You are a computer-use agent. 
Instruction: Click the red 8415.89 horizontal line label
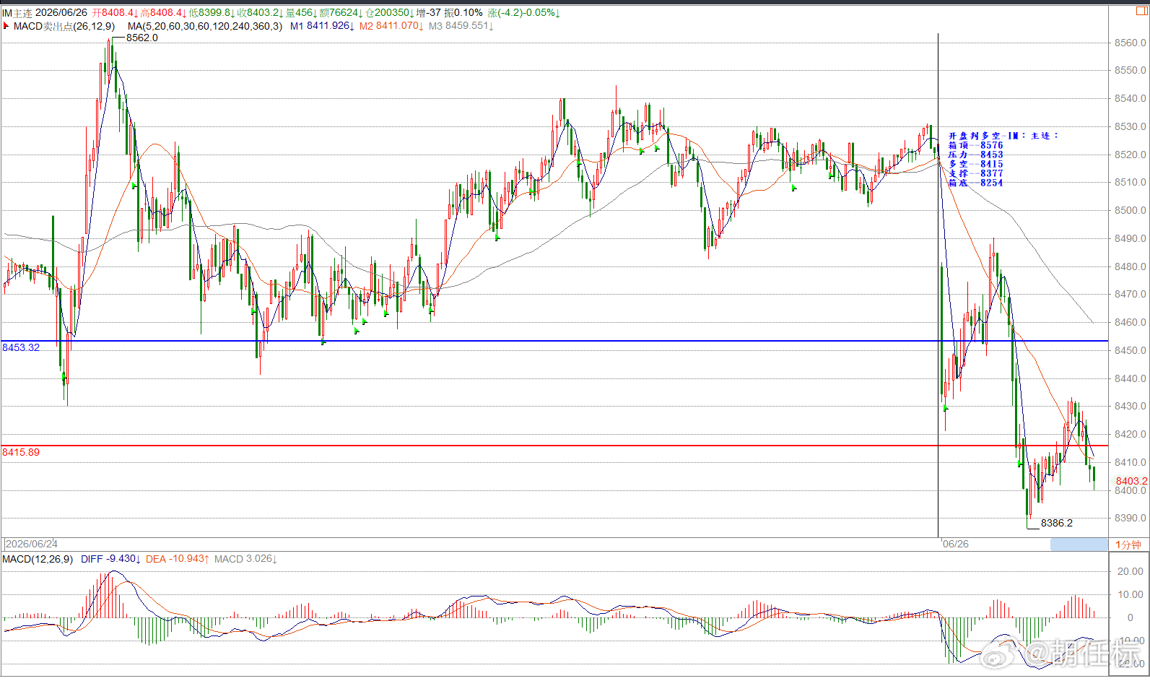pos(21,452)
